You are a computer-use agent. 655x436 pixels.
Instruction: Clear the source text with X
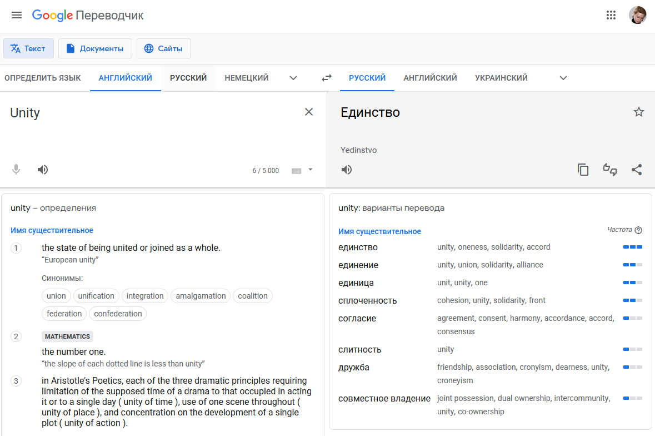(309, 112)
